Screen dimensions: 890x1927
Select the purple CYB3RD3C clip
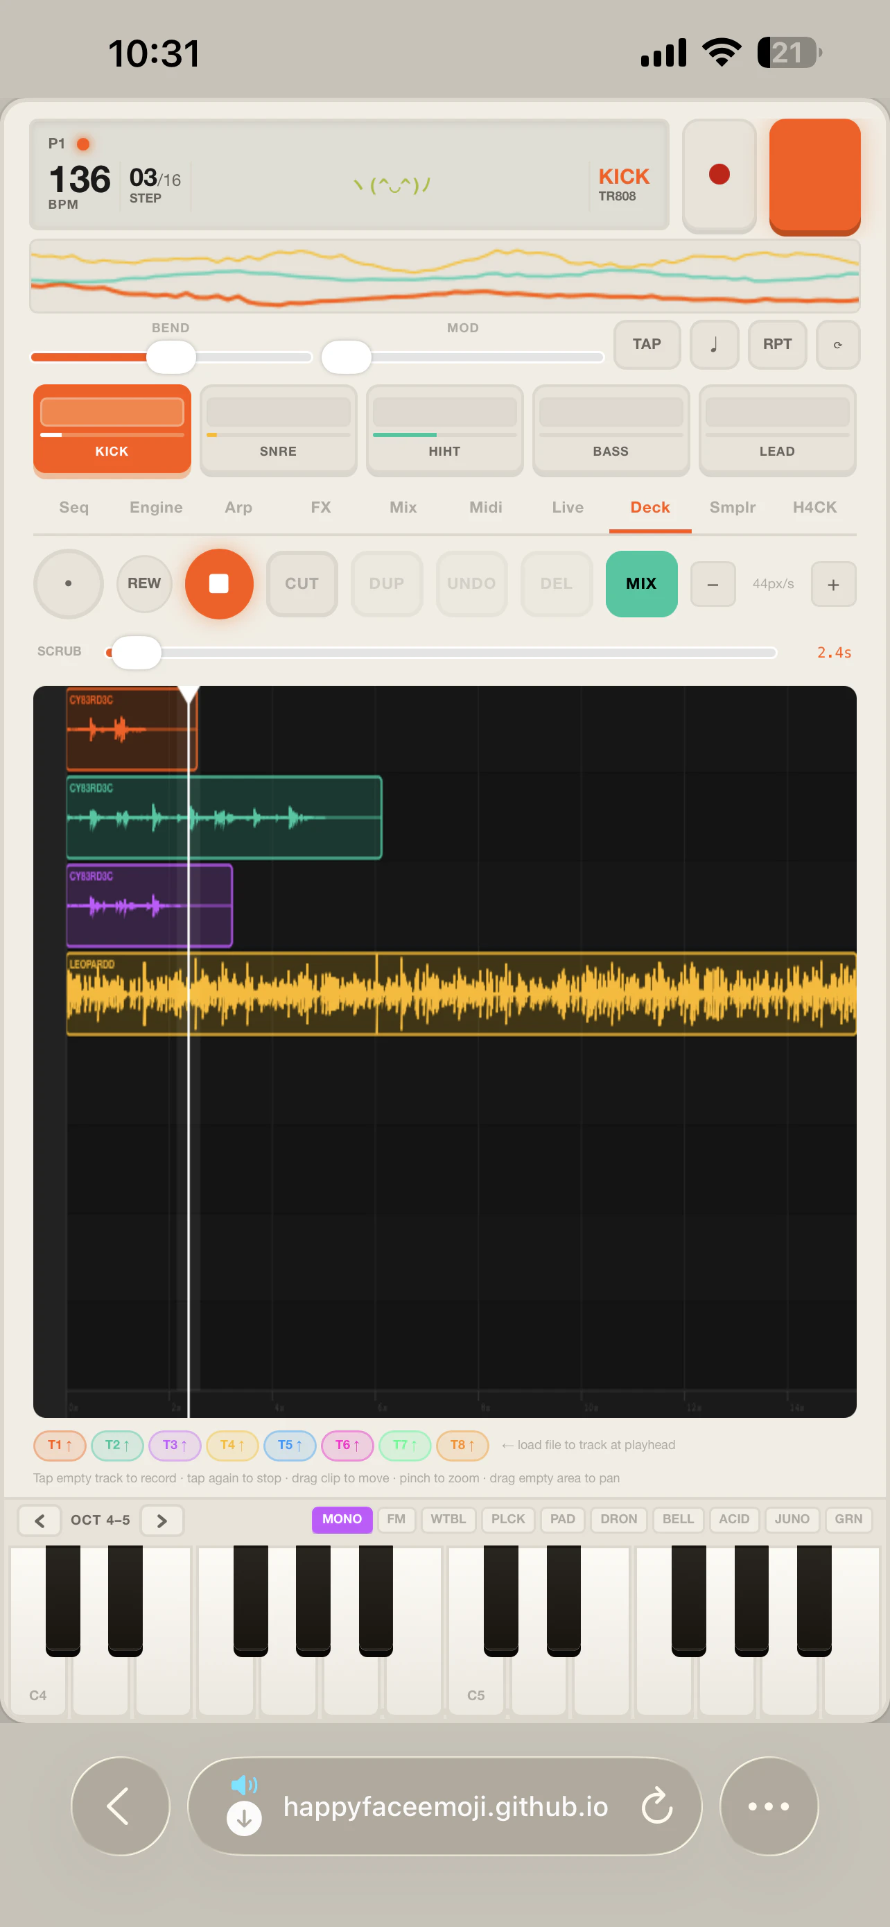(x=150, y=906)
